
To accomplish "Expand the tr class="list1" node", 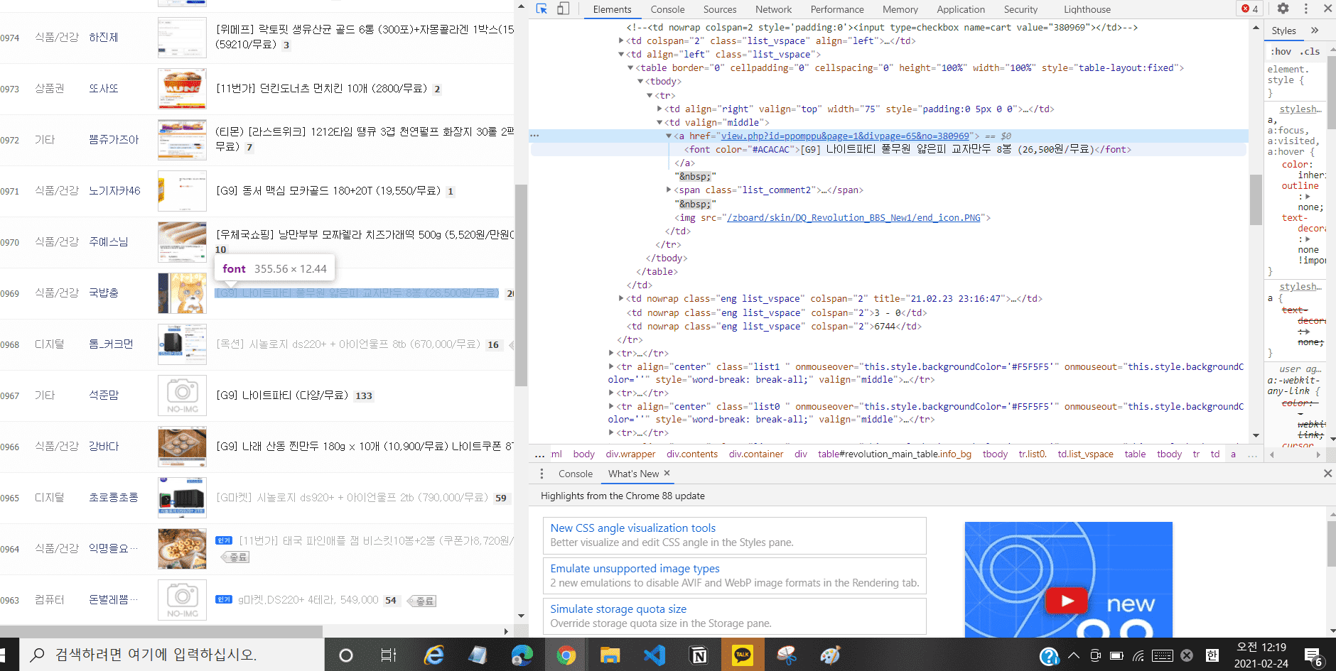I will click(611, 366).
